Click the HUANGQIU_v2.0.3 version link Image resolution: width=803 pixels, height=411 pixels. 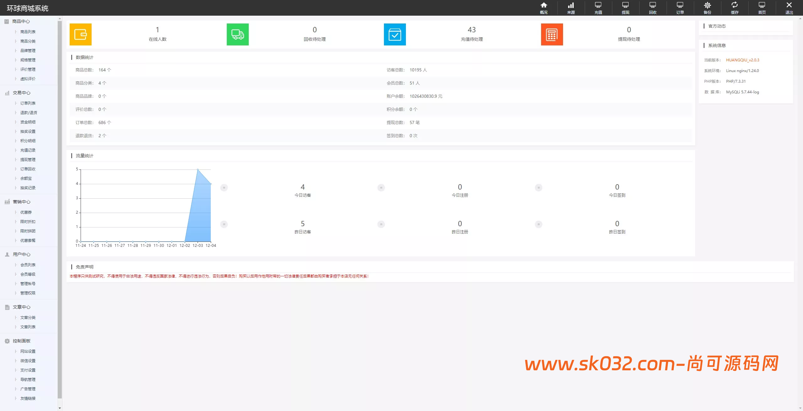point(742,60)
